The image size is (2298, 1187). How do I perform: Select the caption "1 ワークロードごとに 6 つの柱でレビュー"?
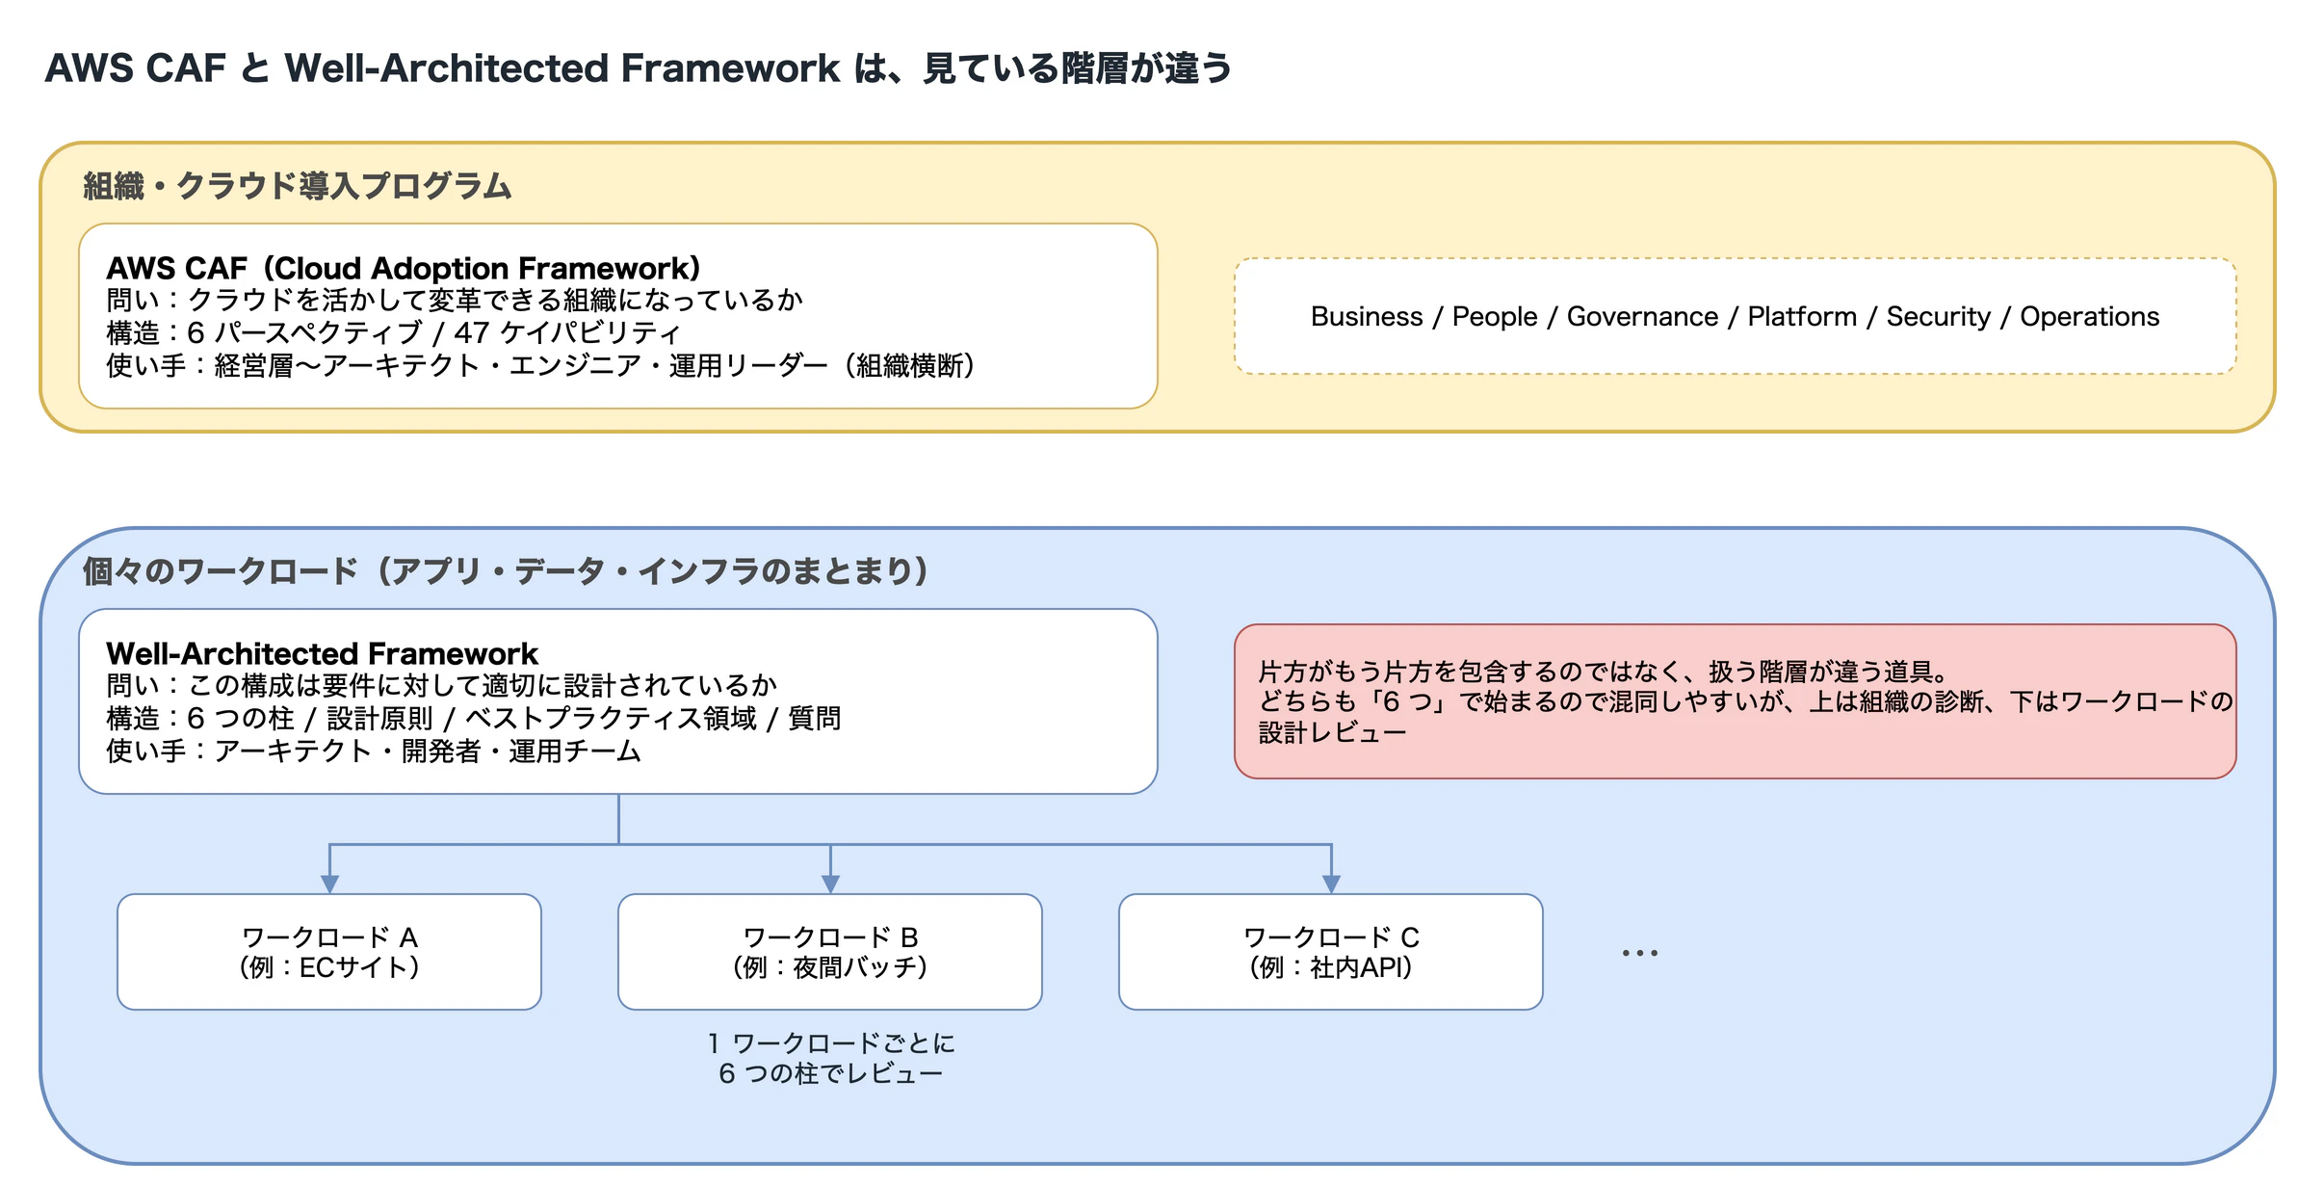(830, 1058)
